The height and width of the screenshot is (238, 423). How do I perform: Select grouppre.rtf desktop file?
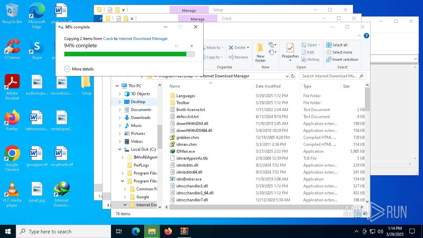pos(37,156)
